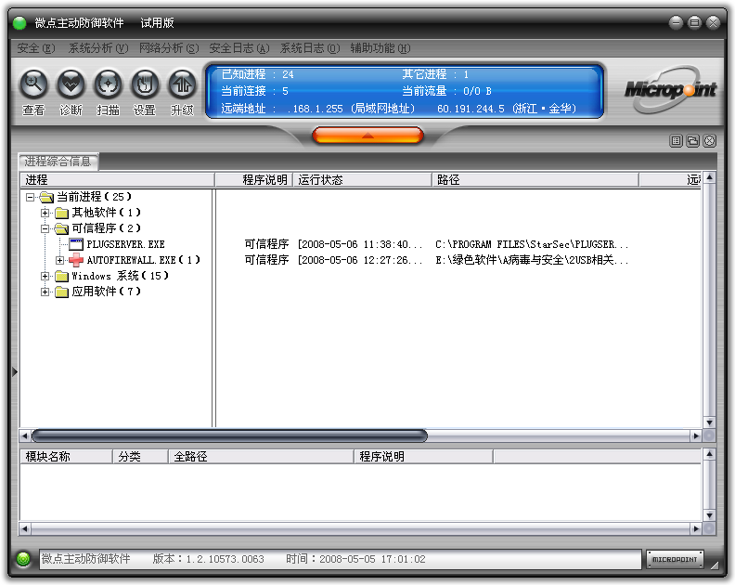Select PLUGSERVER.EXE in the process tree

125,244
